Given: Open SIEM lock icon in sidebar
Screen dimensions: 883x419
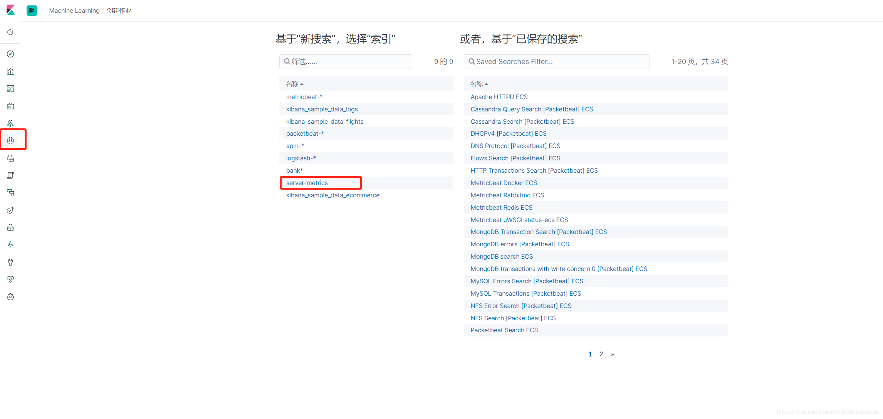Looking at the screenshot, I should pos(10,227).
